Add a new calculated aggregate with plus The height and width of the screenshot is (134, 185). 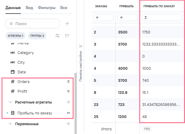68,102
